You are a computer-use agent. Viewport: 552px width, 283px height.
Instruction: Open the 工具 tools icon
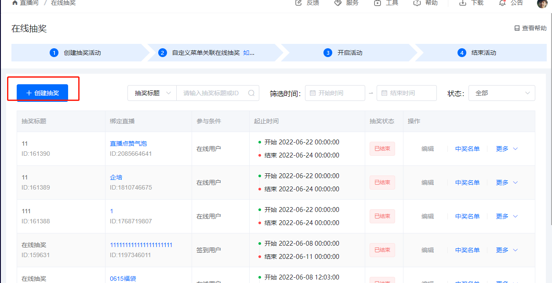tap(378, 3)
